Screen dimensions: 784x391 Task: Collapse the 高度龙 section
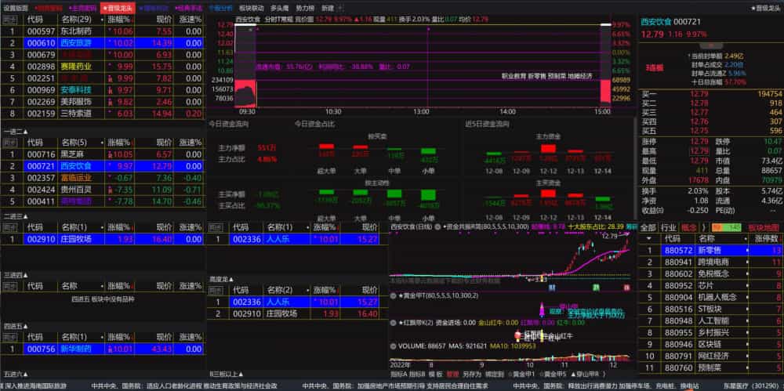coord(222,278)
